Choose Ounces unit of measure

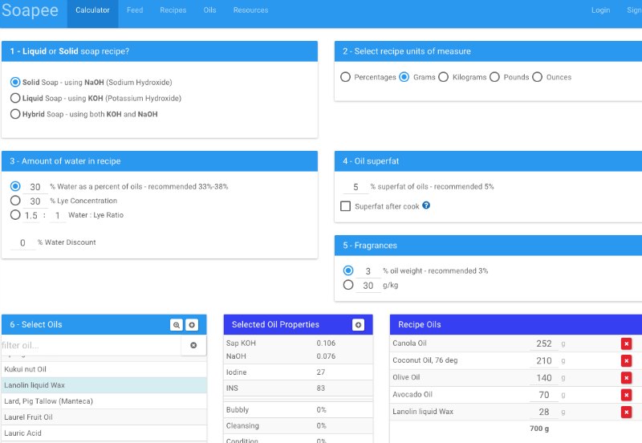[537, 77]
